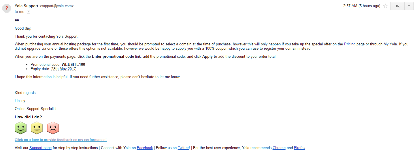Click the Chrome recommendation link
The width and height of the screenshot is (417, 156).
[279, 148]
